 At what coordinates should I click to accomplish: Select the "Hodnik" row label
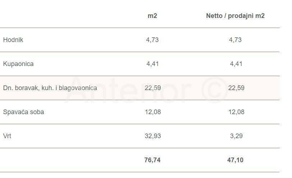point(13,40)
